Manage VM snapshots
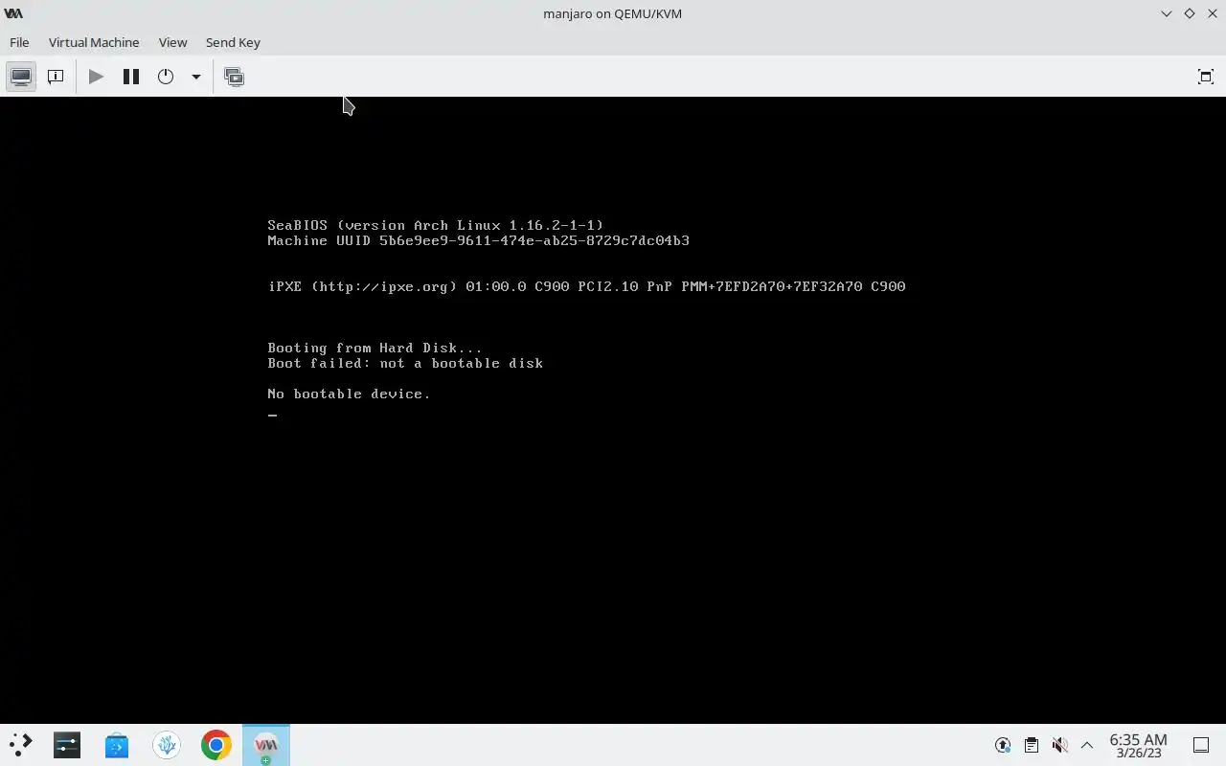1226x766 pixels. pyautogui.click(x=234, y=77)
